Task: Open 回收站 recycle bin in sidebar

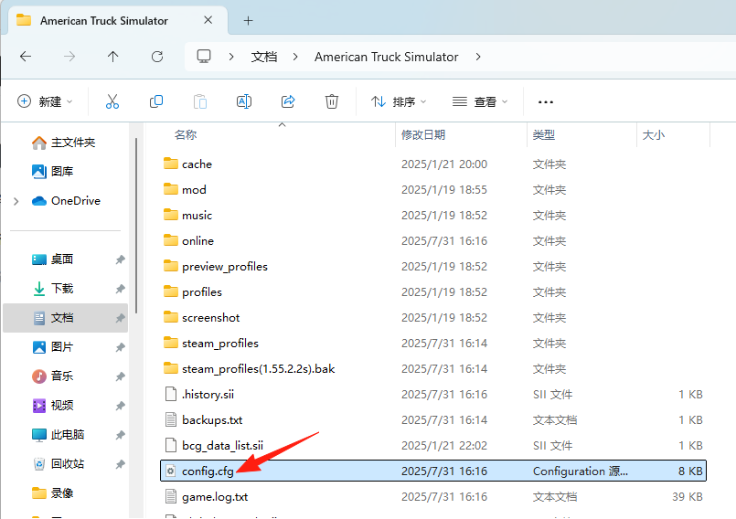Action: (x=58, y=463)
